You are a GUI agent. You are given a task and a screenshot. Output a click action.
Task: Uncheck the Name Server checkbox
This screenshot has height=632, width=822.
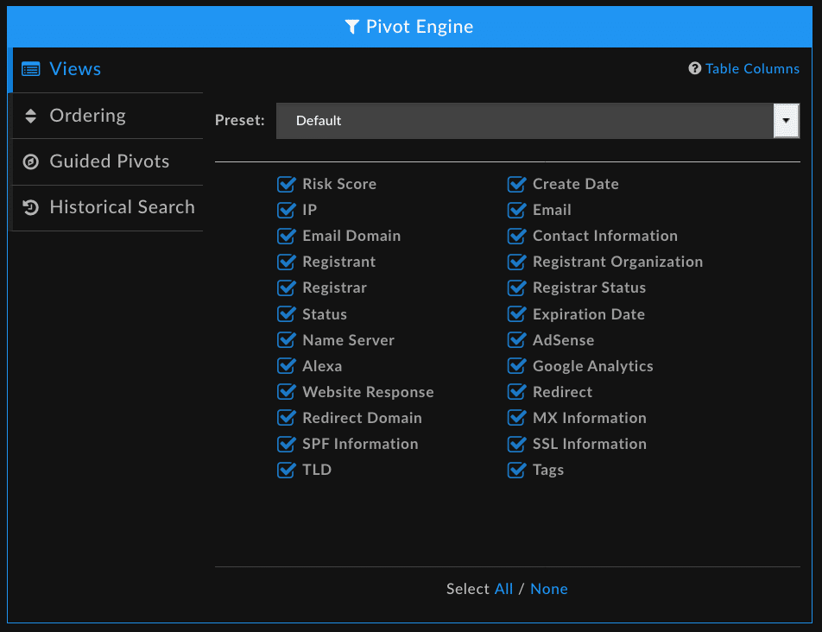(287, 340)
